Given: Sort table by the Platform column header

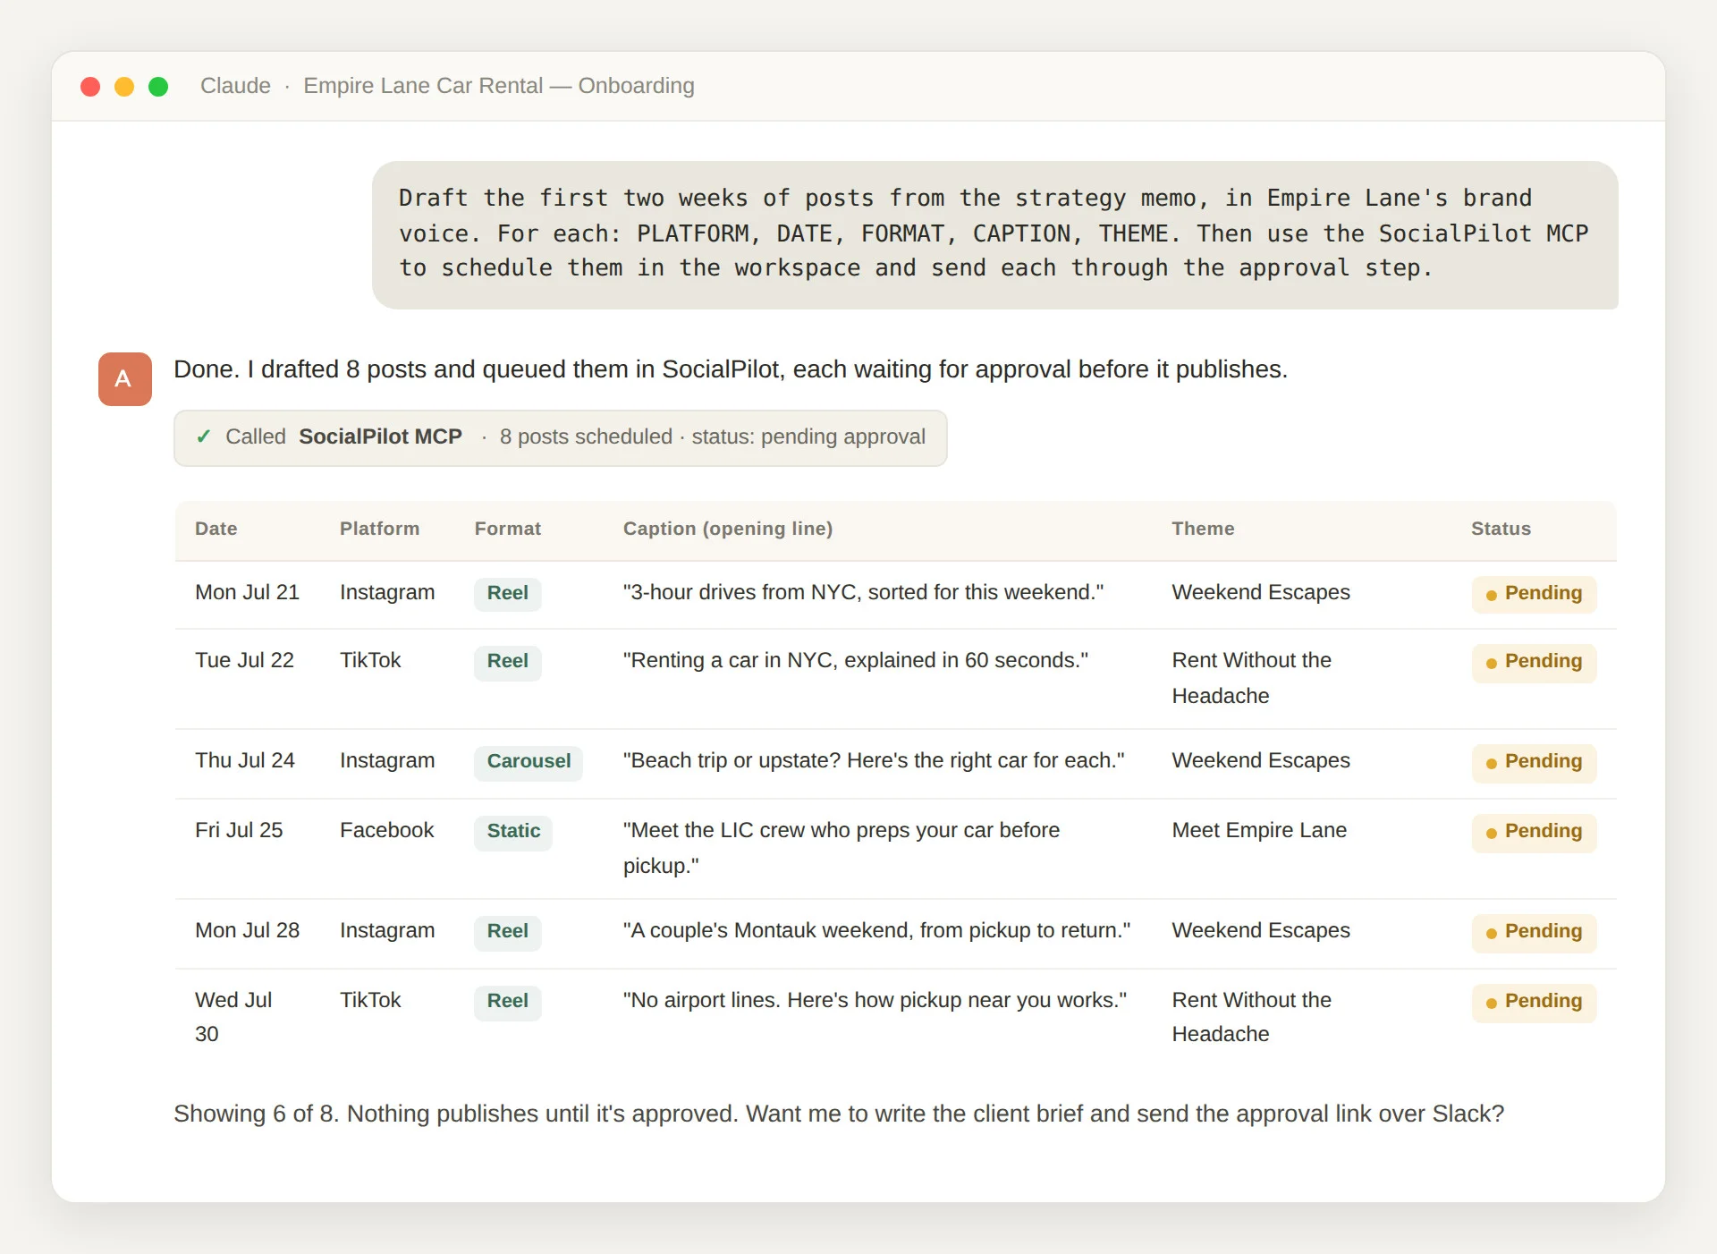Looking at the screenshot, I should click(x=379, y=529).
